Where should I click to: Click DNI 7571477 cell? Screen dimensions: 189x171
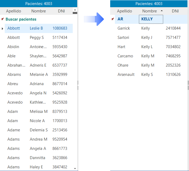coord(173,38)
